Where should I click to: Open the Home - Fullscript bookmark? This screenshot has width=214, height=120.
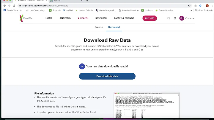coord(85,10)
